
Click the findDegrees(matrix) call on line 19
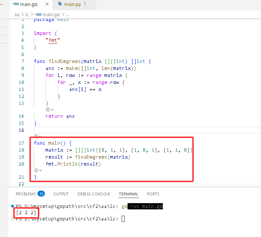[103, 157]
